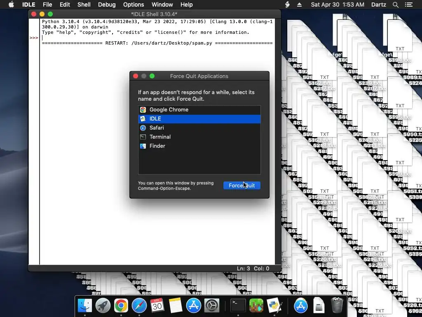
Task: Open Calendar showing APR 30 in Dock
Action: tap(157, 306)
